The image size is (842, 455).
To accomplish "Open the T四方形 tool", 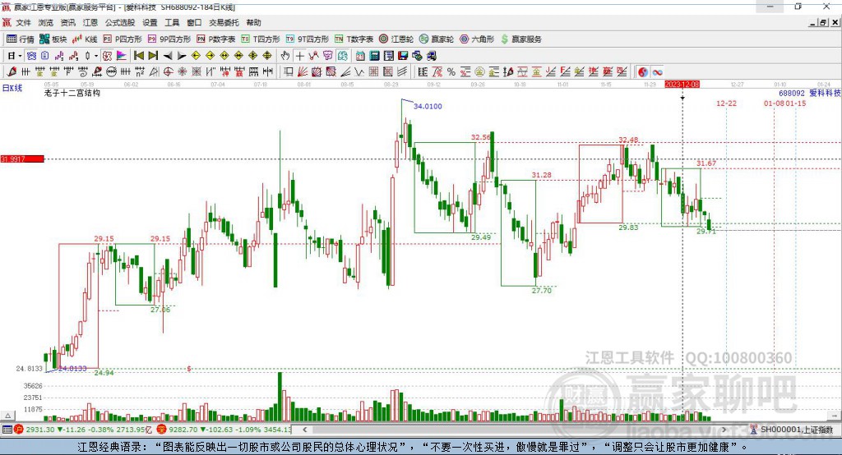I will click(x=261, y=39).
